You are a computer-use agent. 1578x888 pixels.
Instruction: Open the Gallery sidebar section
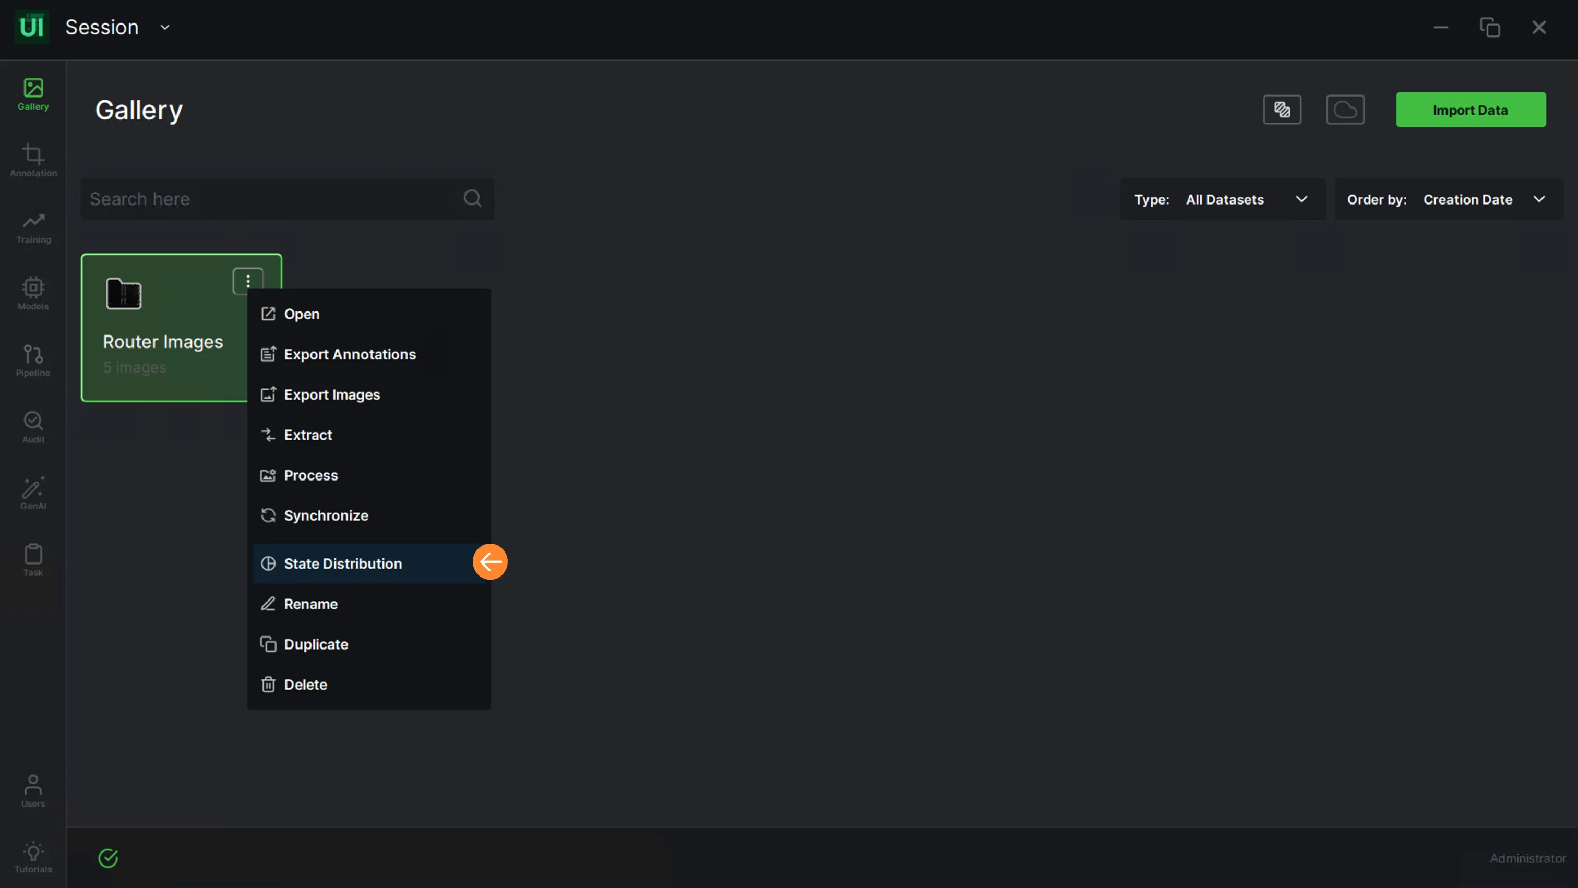click(x=33, y=95)
